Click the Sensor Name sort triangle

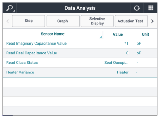point(101,37)
